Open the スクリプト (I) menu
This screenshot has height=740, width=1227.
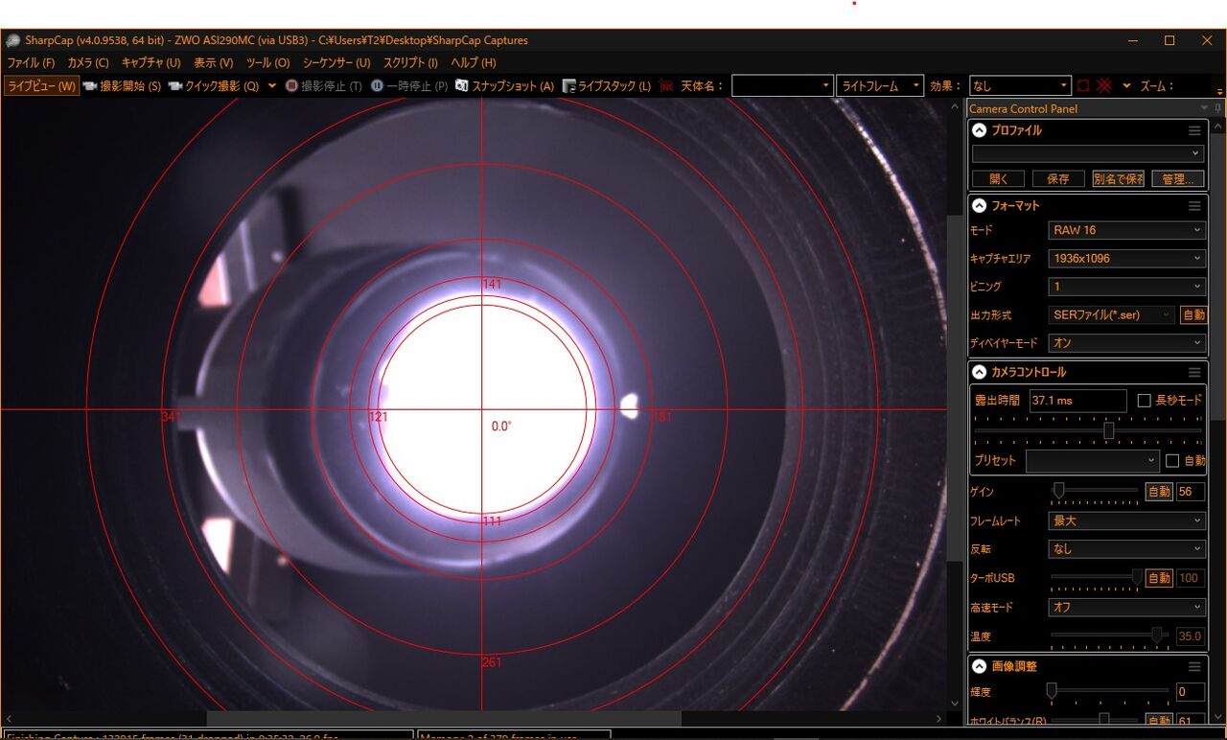coord(410,62)
